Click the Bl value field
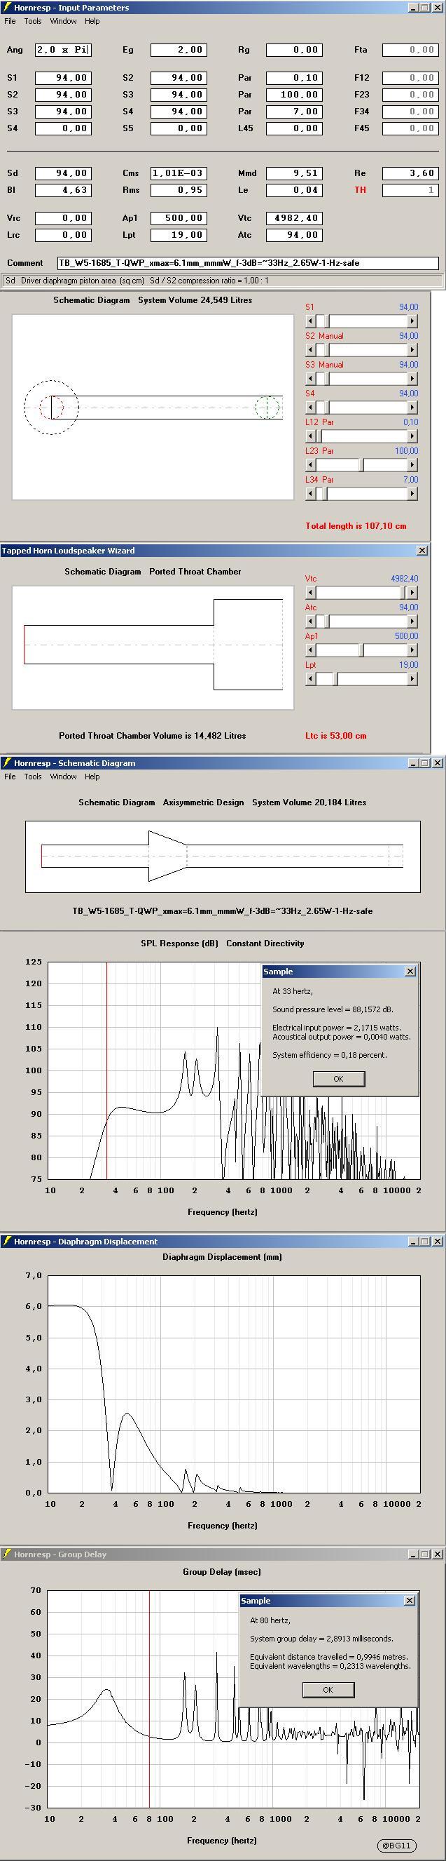Screen dimensions: 446x1861 63,190
